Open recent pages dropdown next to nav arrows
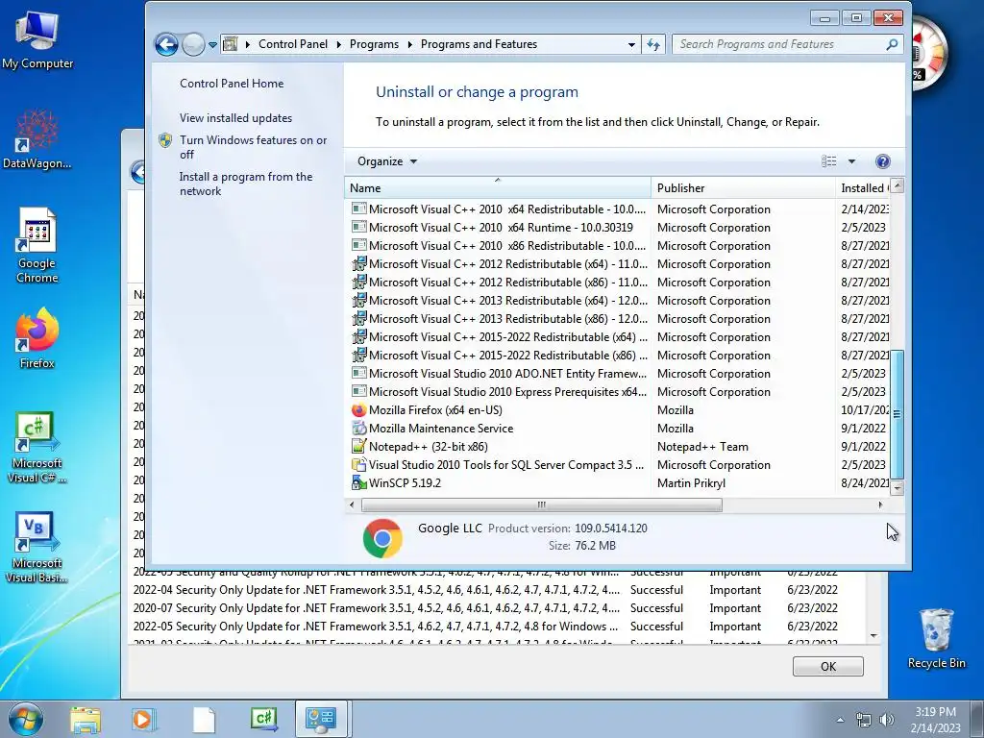Viewport: 984px width, 738px height. coord(212,45)
